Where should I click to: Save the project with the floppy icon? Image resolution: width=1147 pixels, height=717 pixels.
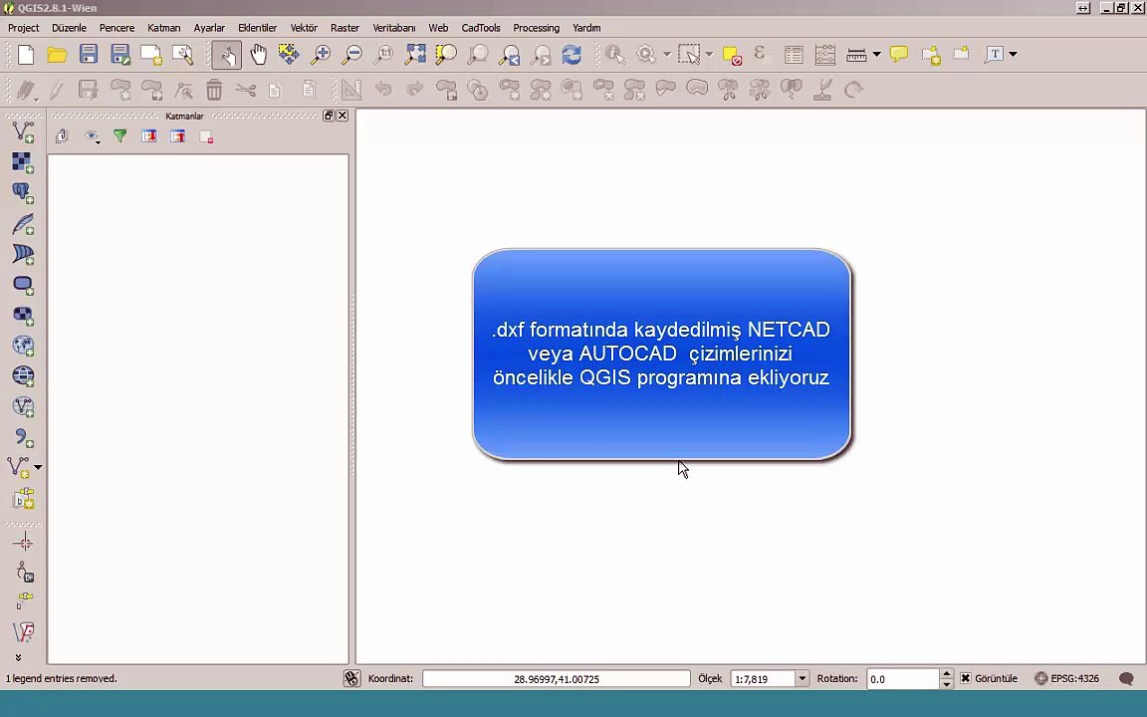89,55
